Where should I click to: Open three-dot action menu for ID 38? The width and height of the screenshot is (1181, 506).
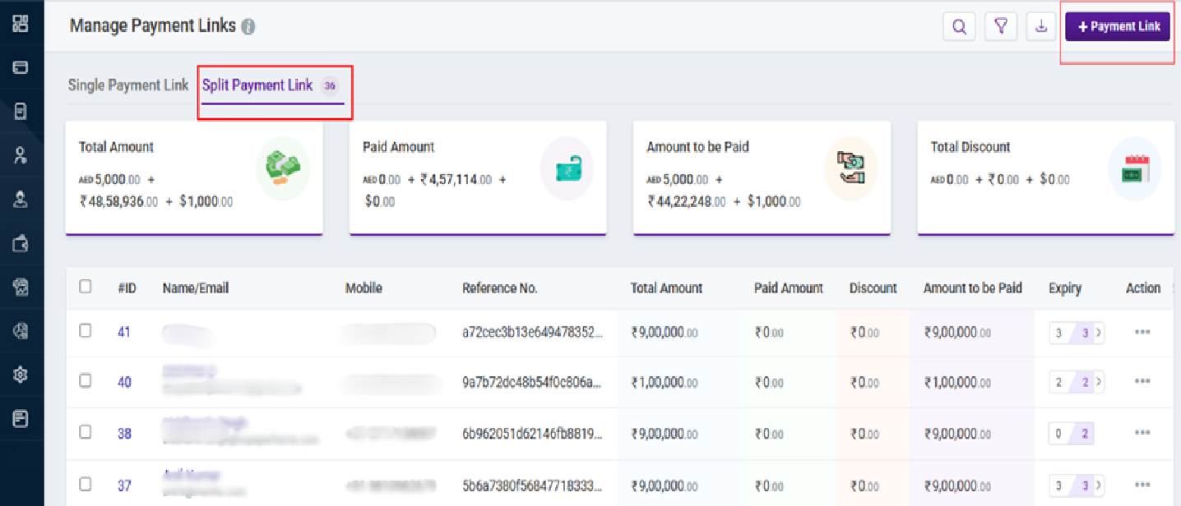(x=1142, y=433)
